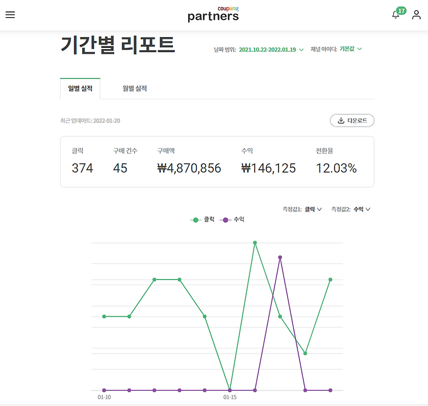Click the 01-15 axis label
The height and width of the screenshot is (406, 428).
click(230, 397)
